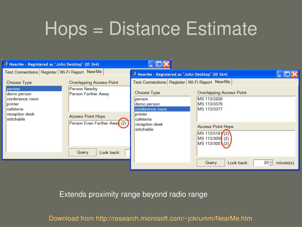Screen dimensions: 302x227
Task: Select access point MS 113/3377
Action: [210, 109]
